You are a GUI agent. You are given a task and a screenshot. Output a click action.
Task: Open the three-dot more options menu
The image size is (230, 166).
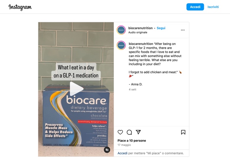(183, 30)
